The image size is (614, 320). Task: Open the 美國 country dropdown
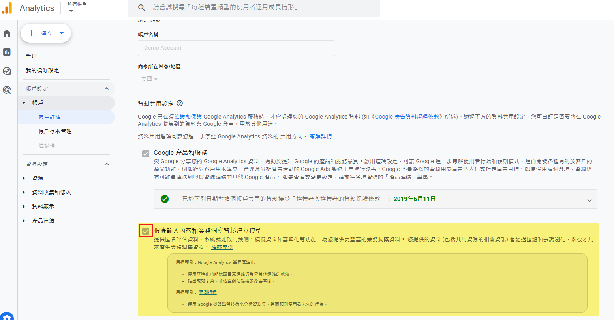[x=149, y=79]
